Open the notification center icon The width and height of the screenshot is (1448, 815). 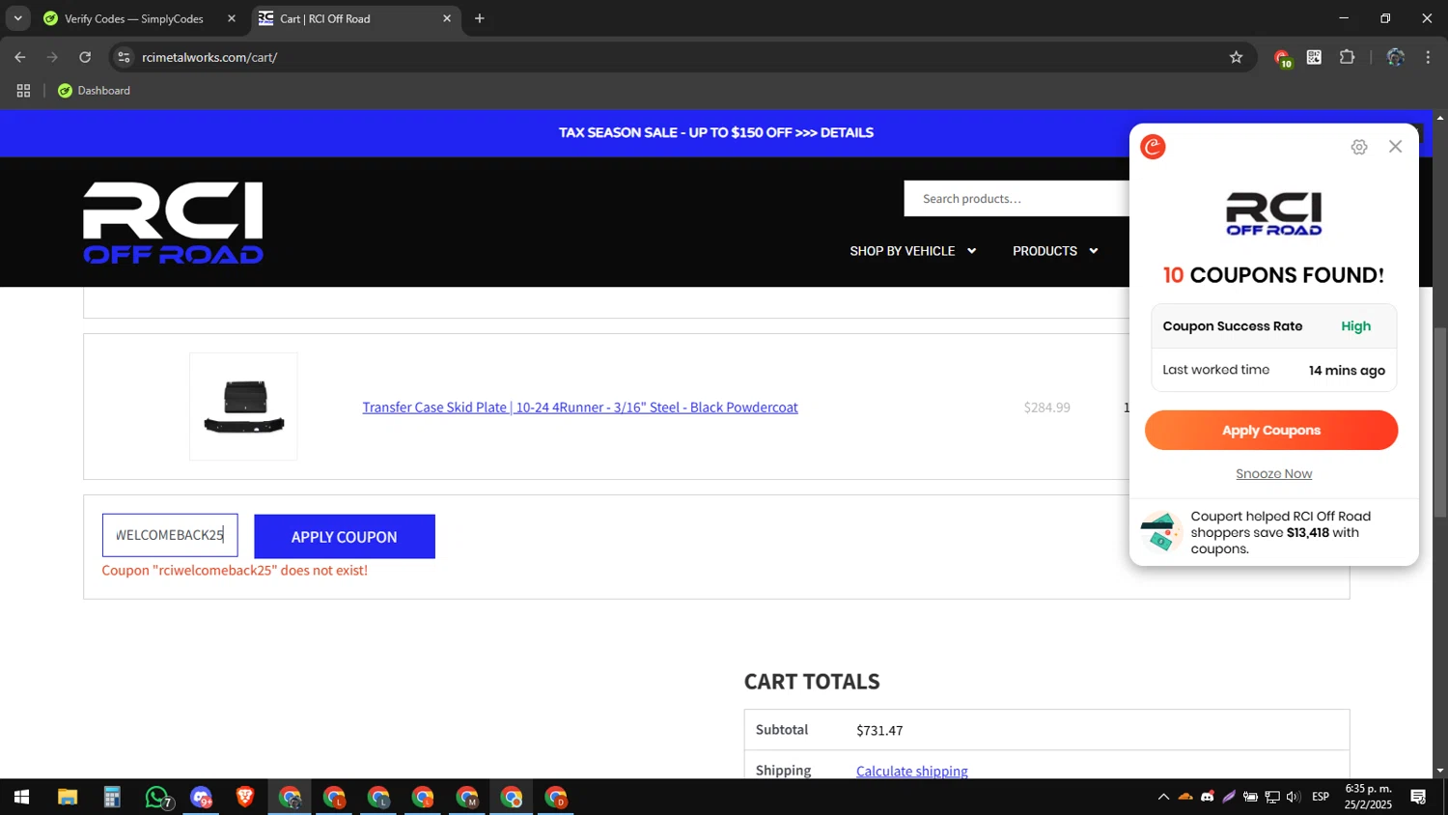pos(1418,797)
